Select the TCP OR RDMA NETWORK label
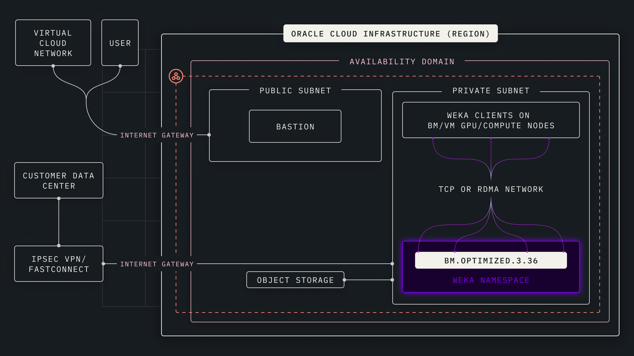This screenshot has height=356, width=634. [491, 189]
